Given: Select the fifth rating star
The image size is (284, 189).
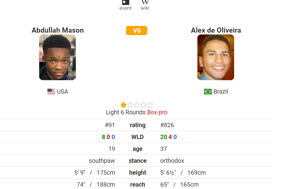Looking at the screenshot, I should 150,105.
